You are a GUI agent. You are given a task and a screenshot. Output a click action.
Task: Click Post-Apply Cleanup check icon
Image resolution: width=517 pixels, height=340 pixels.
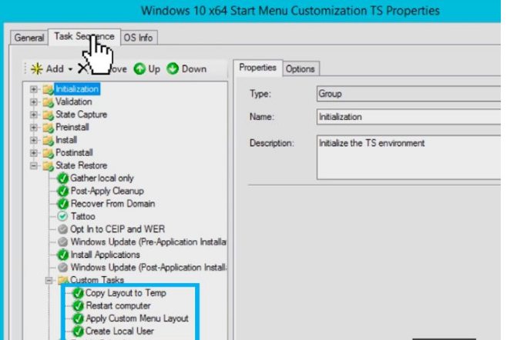point(62,192)
